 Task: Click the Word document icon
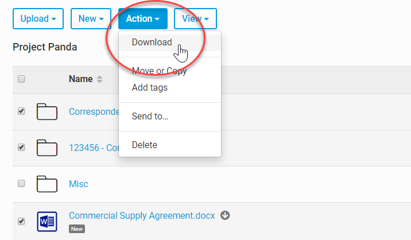coord(47,220)
